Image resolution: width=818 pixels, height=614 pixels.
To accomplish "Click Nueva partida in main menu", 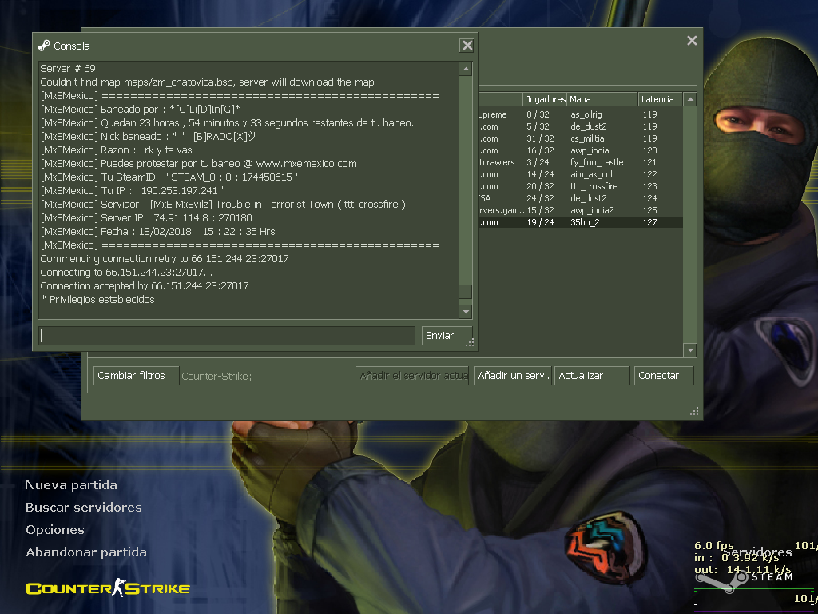I will pos(71,485).
